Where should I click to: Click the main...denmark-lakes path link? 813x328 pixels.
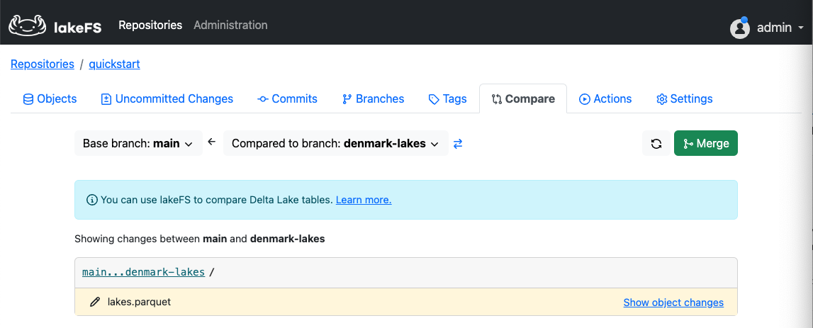pos(144,272)
